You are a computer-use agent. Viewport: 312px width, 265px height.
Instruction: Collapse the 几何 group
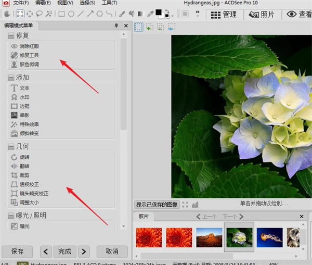click(x=11, y=147)
